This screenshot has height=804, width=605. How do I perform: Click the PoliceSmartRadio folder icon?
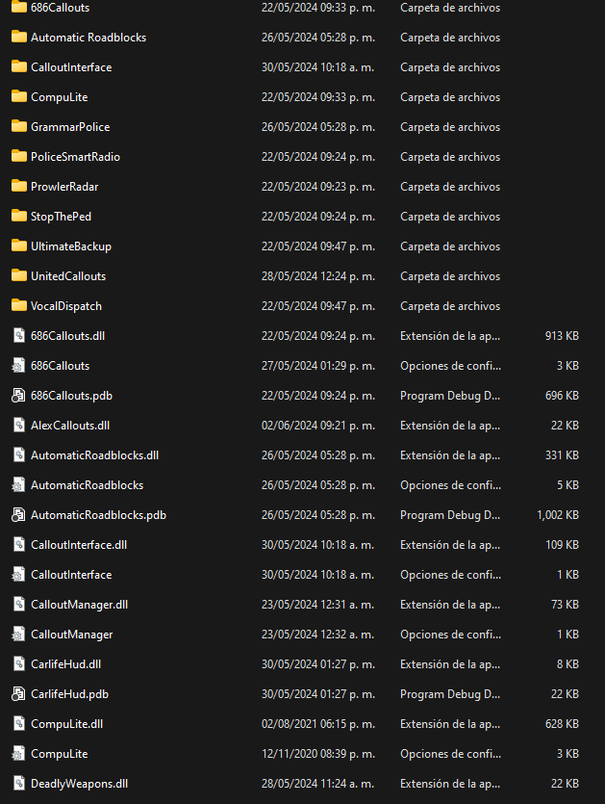19,156
